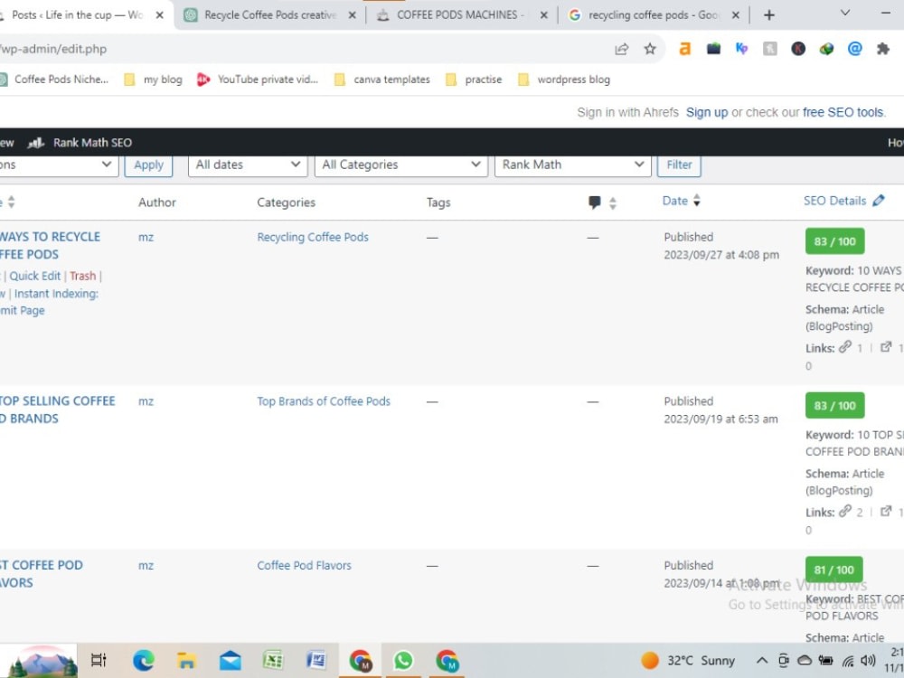
Task: Open the 'Coffee Pods Niche' bookmark
Action: [x=54, y=80]
